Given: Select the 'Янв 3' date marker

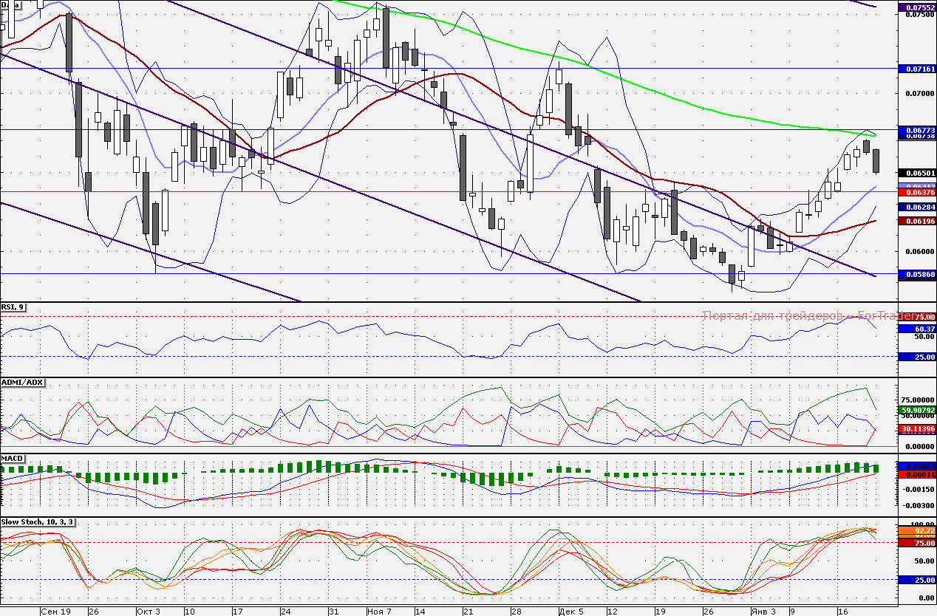Looking at the screenshot, I should tap(763, 612).
